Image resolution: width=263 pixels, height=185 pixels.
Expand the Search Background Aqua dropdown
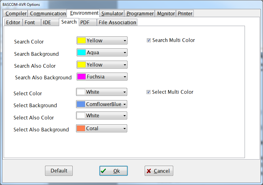coord(125,53)
